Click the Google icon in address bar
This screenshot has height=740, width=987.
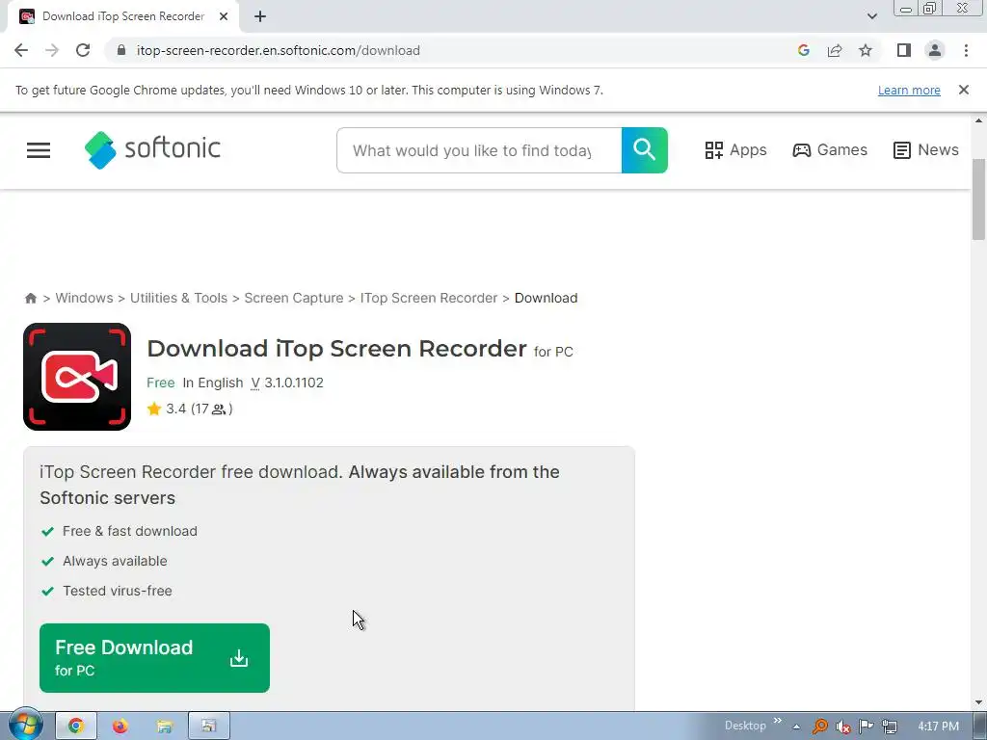tap(803, 50)
